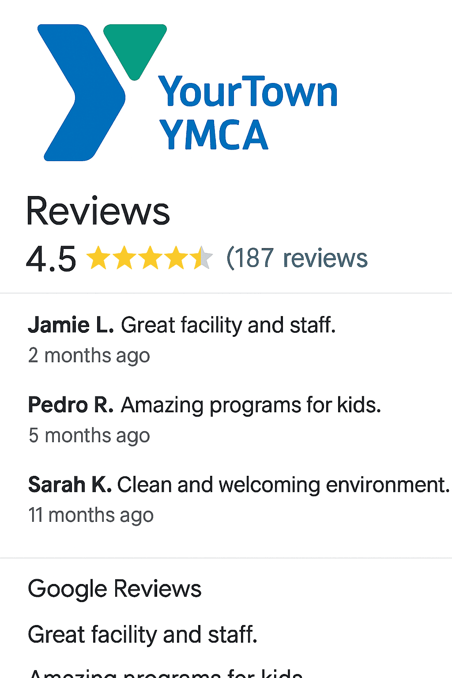Click the fourth yellow rating star
The image size is (452, 678).
[177, 258]
